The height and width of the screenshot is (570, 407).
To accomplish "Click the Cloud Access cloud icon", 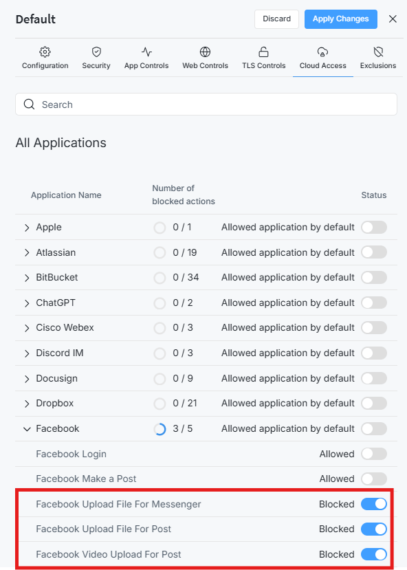I will (322, 52).
